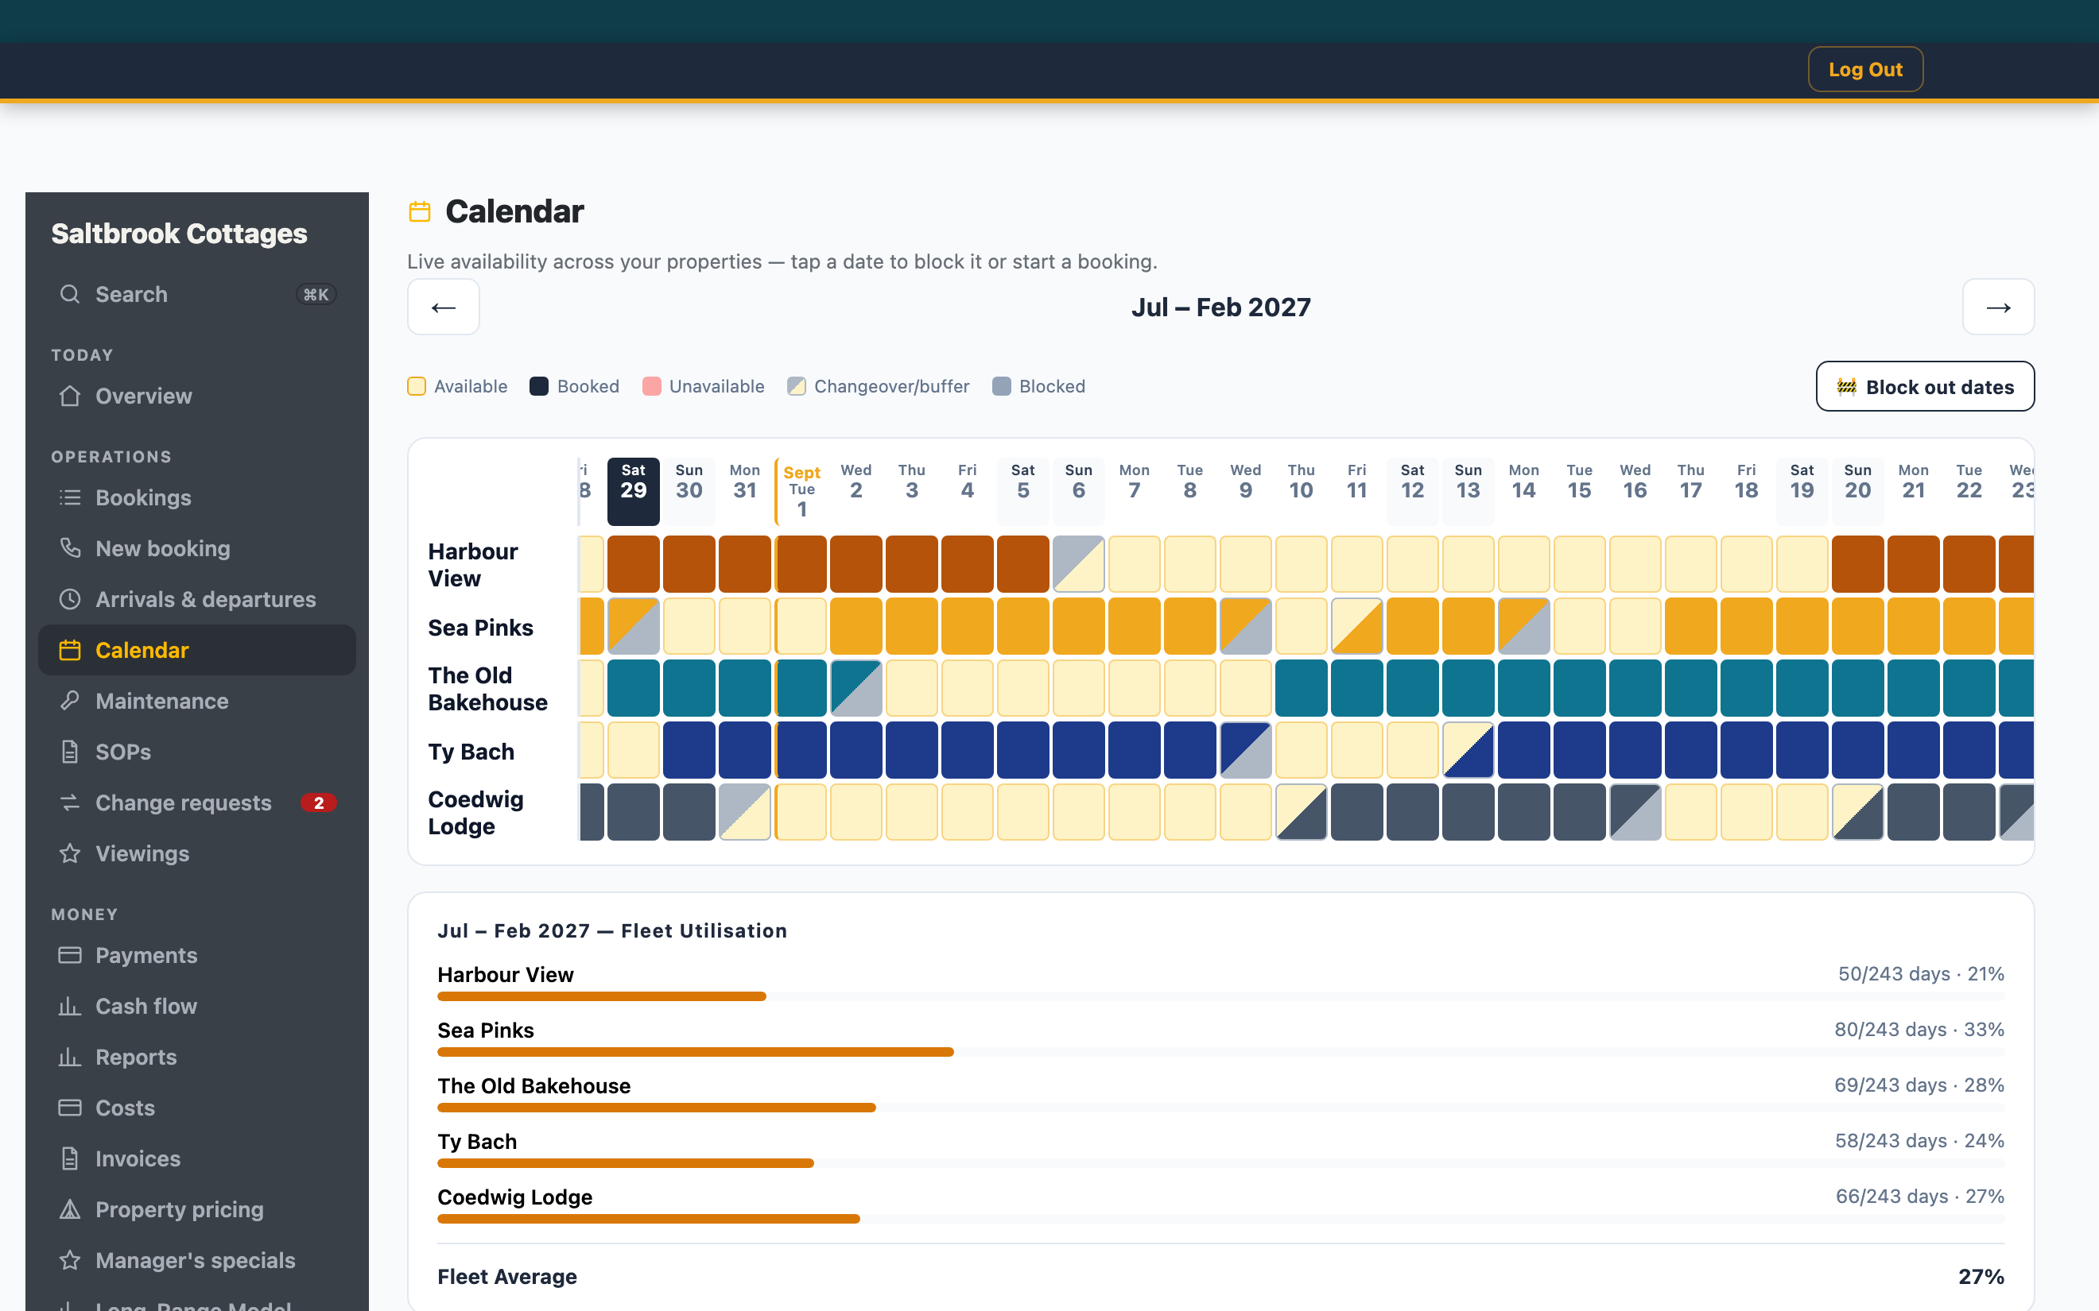
Task: Open Overview via its home icon
Action: [69, 396]
